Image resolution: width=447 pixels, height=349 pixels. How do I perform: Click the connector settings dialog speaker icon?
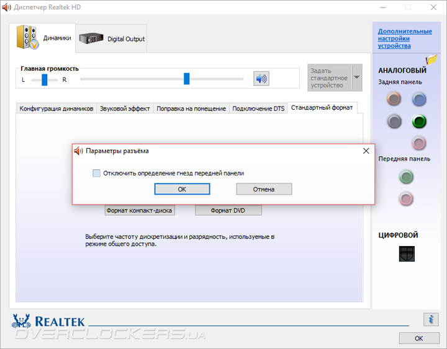pos(78,151)
